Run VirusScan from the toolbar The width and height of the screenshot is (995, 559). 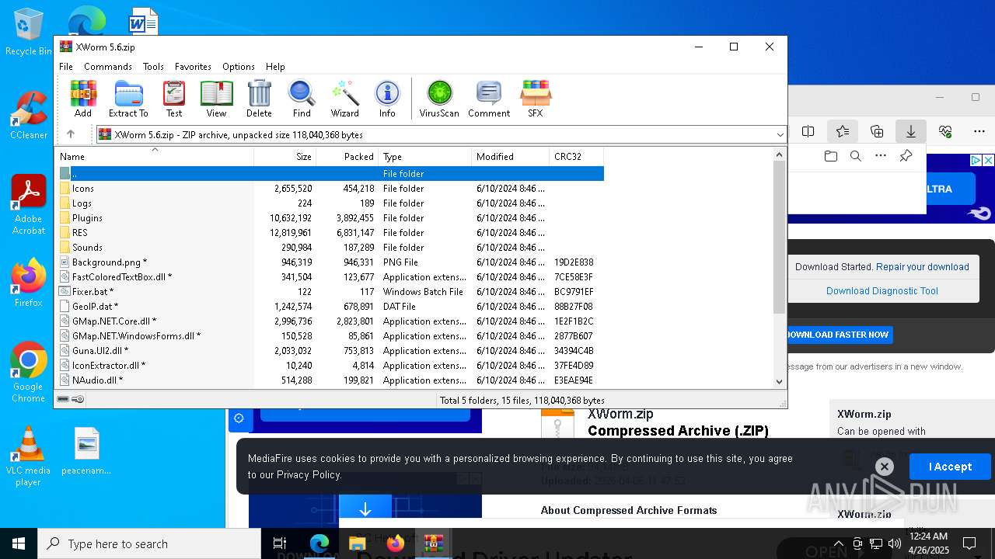(439, 99)
